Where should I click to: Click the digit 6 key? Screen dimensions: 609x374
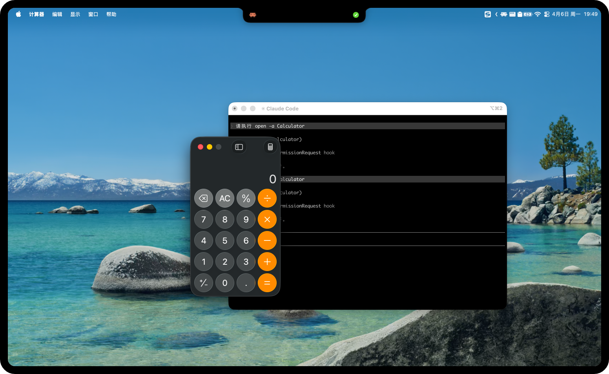click(246, 240)
